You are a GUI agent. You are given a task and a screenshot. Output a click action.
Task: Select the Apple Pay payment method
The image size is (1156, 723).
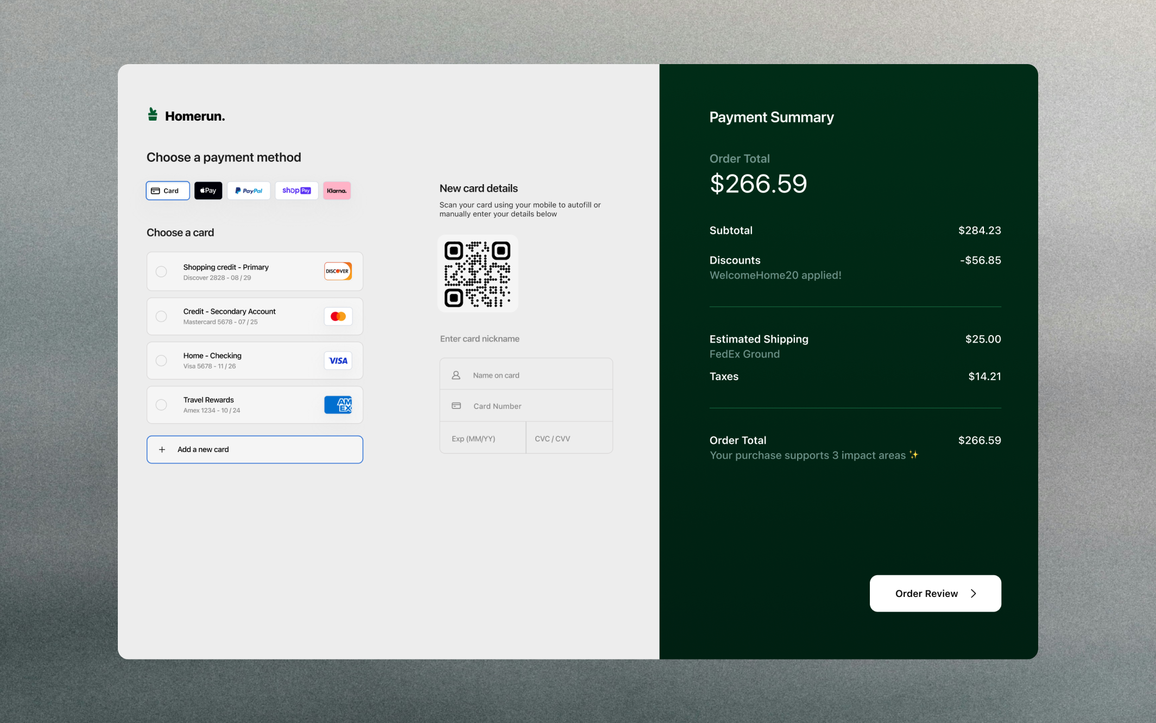[208, 190]
